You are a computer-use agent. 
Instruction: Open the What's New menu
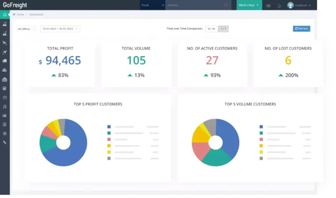tap(249, 5)
